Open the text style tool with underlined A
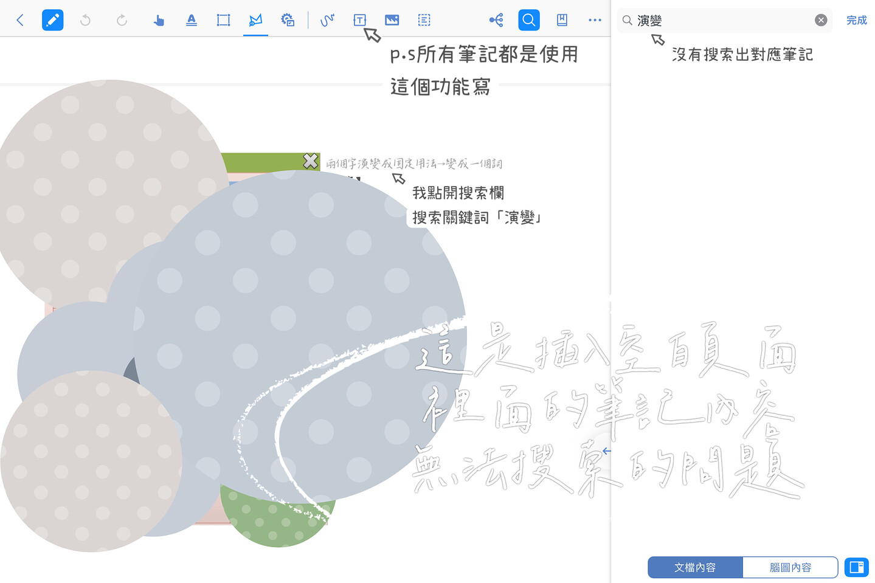Screen dimensions: 875x583 [191, 19]
